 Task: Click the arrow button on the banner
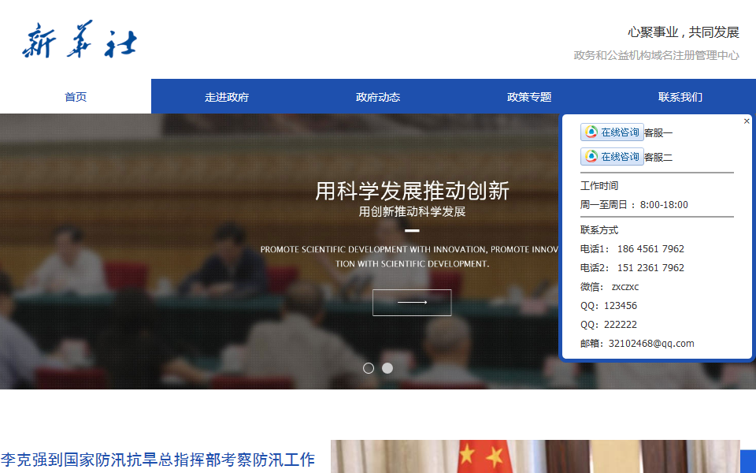(x=412, y=303)
